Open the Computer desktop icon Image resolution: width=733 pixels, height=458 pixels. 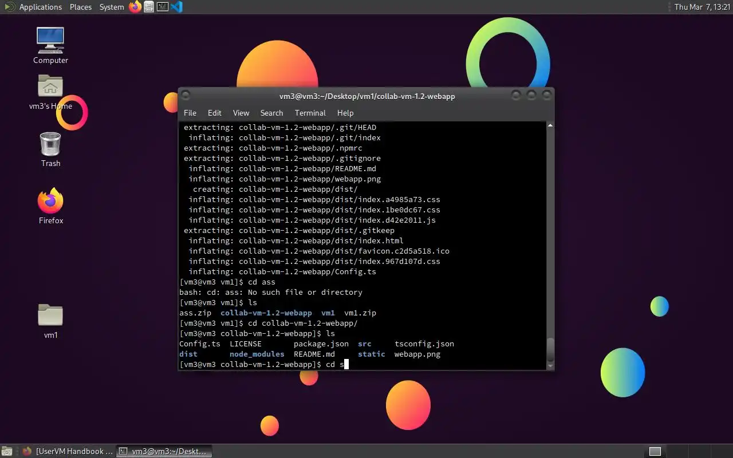(x=50, y=45)
